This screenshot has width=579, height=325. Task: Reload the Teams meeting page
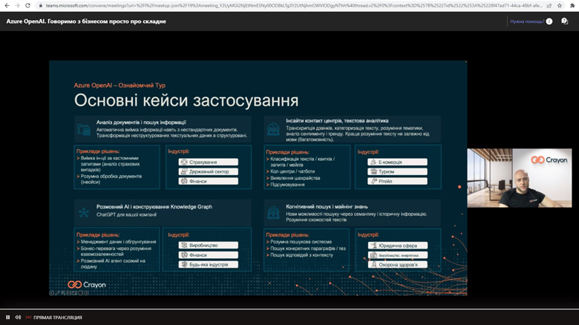click(27, 5)
